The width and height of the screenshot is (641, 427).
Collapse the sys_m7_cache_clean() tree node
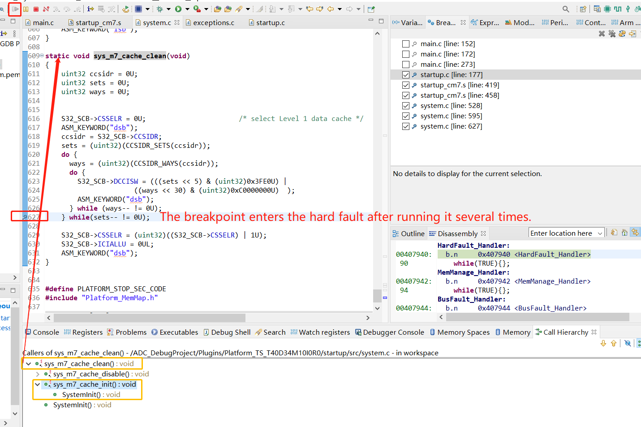point(29,364)
